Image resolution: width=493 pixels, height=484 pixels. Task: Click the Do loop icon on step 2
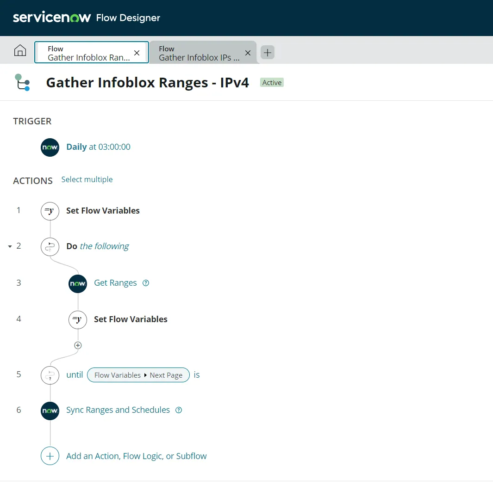point(50,246)
